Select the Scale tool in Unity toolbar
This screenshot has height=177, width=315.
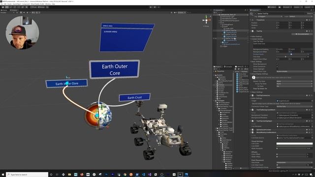click(15, 7)
